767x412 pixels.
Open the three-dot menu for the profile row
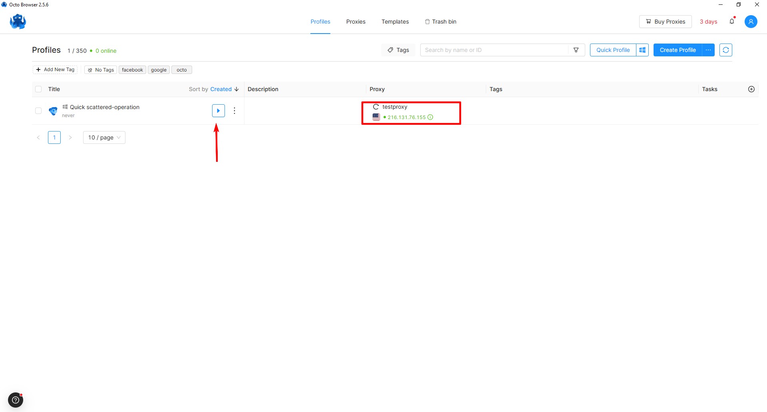click(234, 111)
